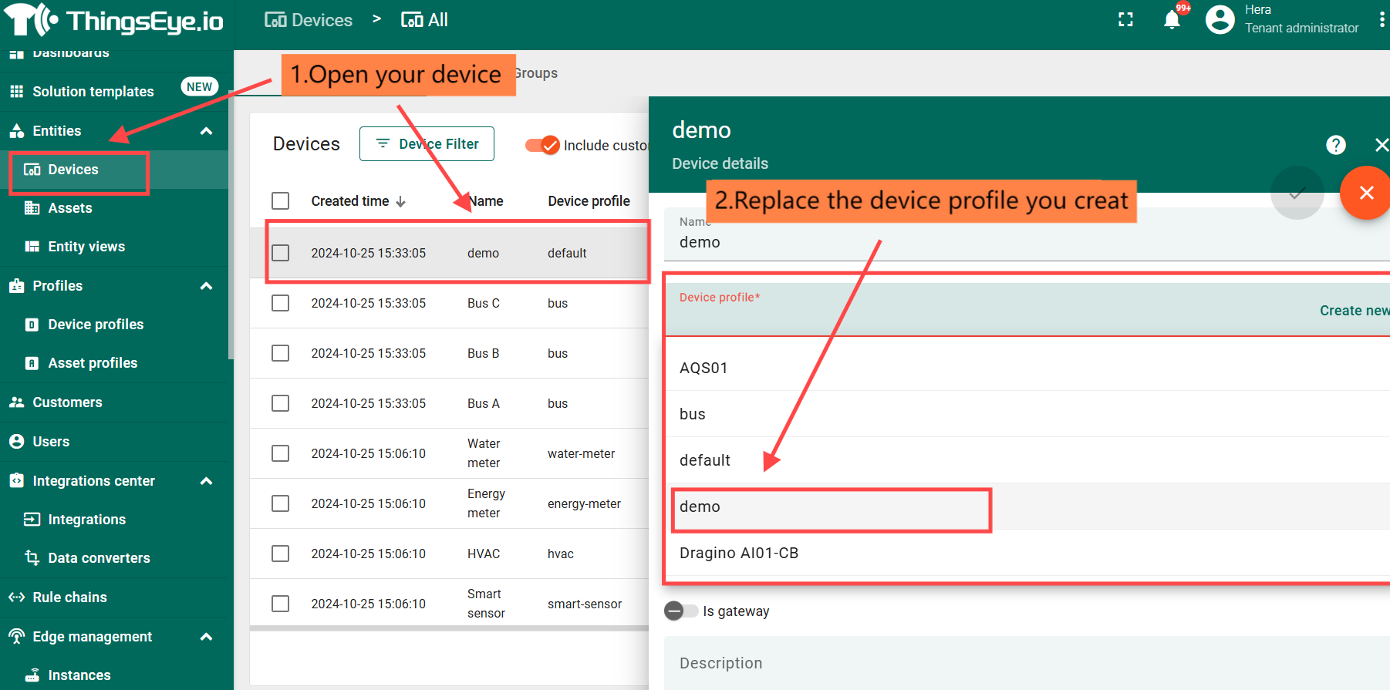
Task: Open Data converters from sidebar
Action: (99, 558)
